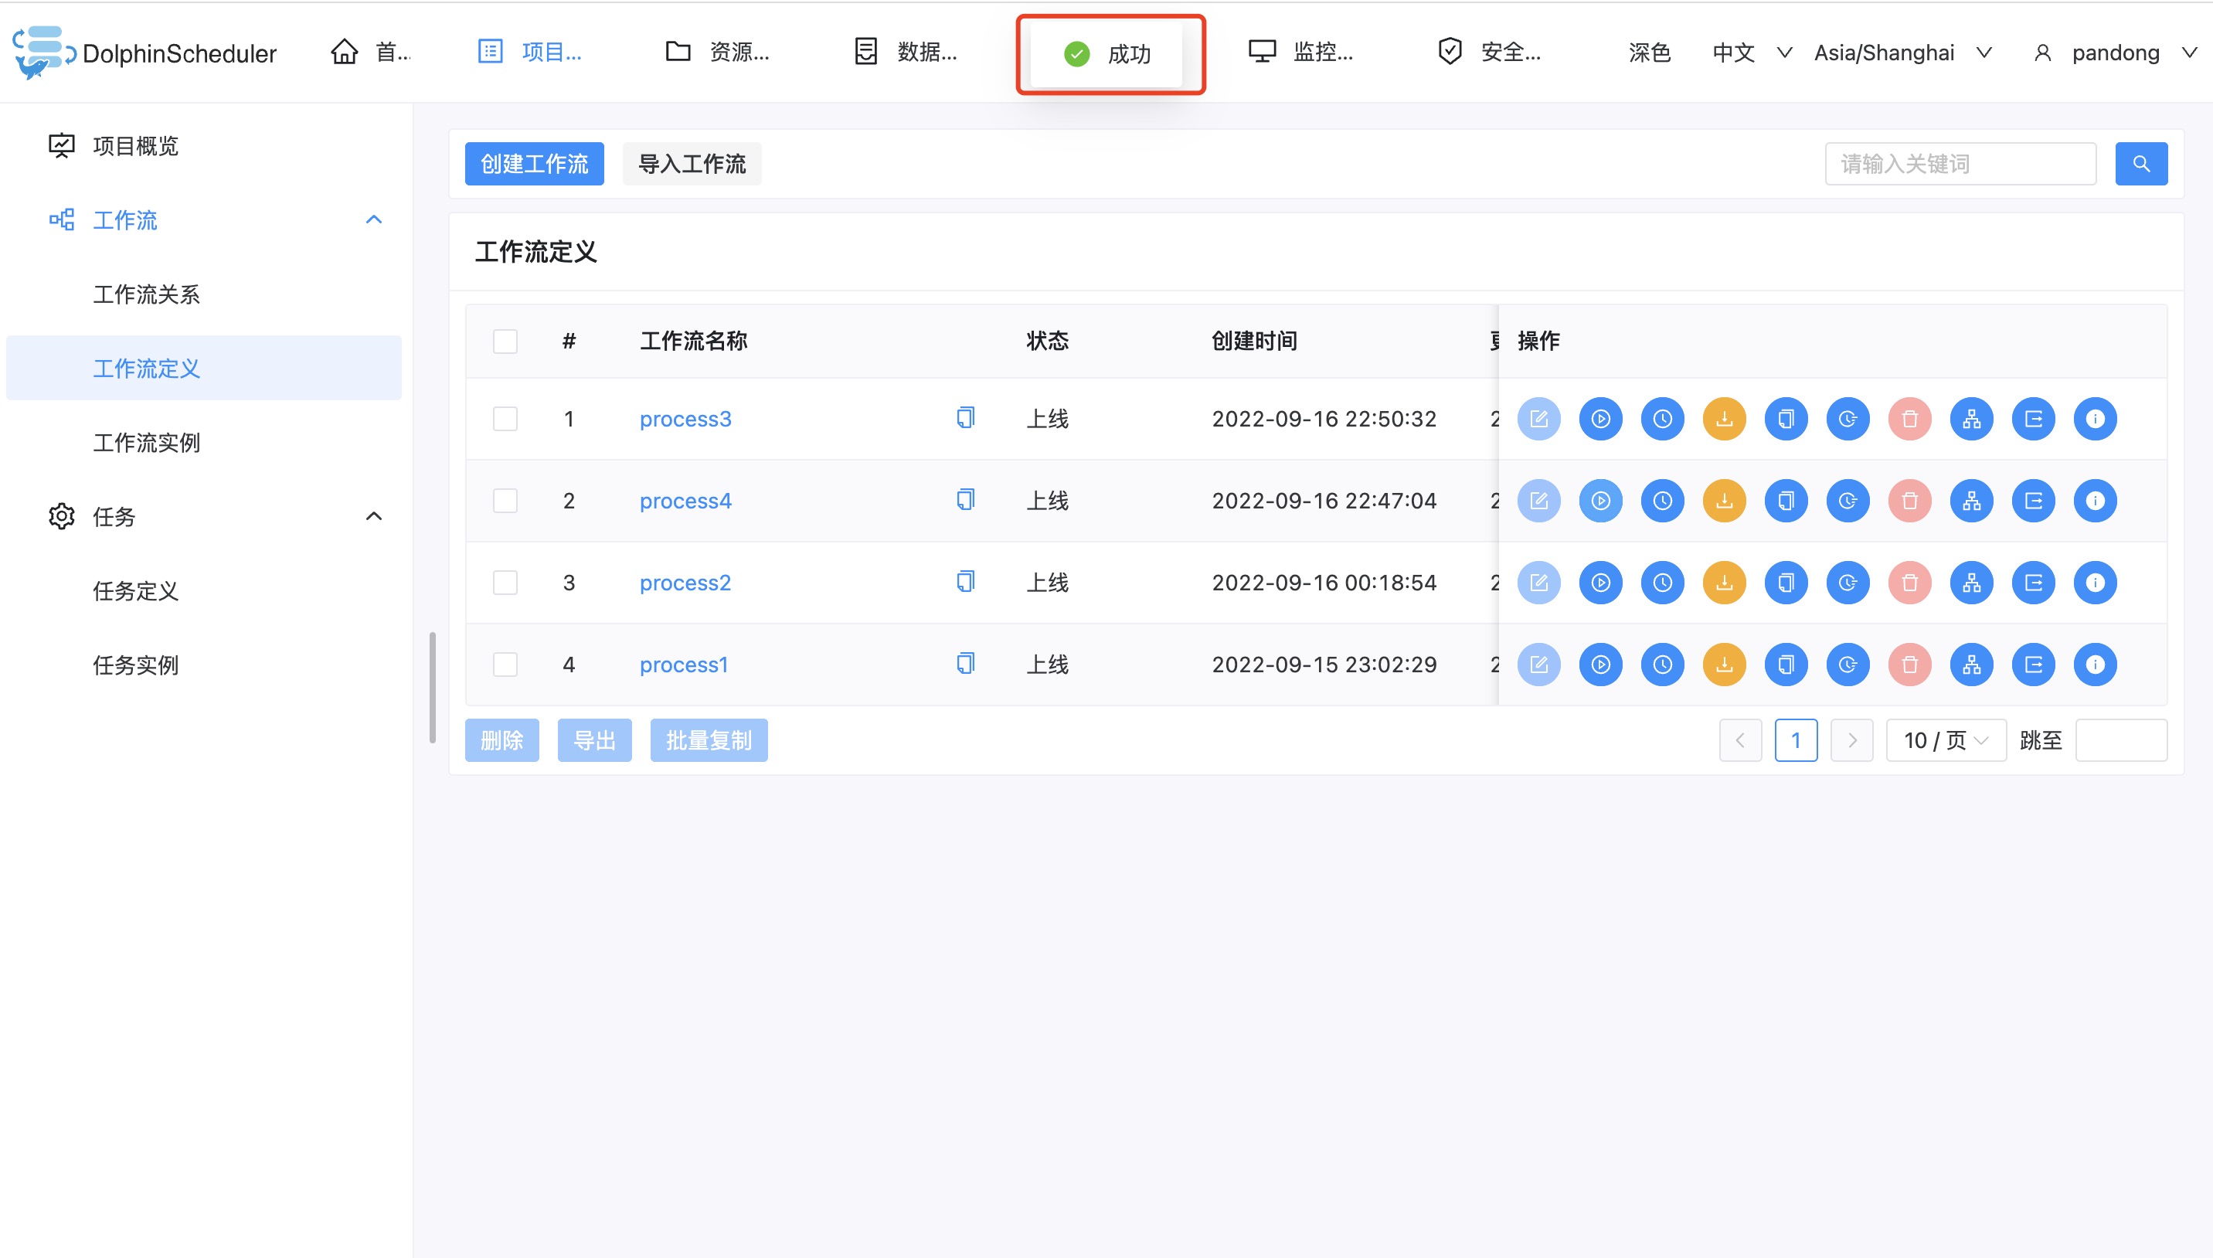Tick the checkbox for process1

coord(505,665)
